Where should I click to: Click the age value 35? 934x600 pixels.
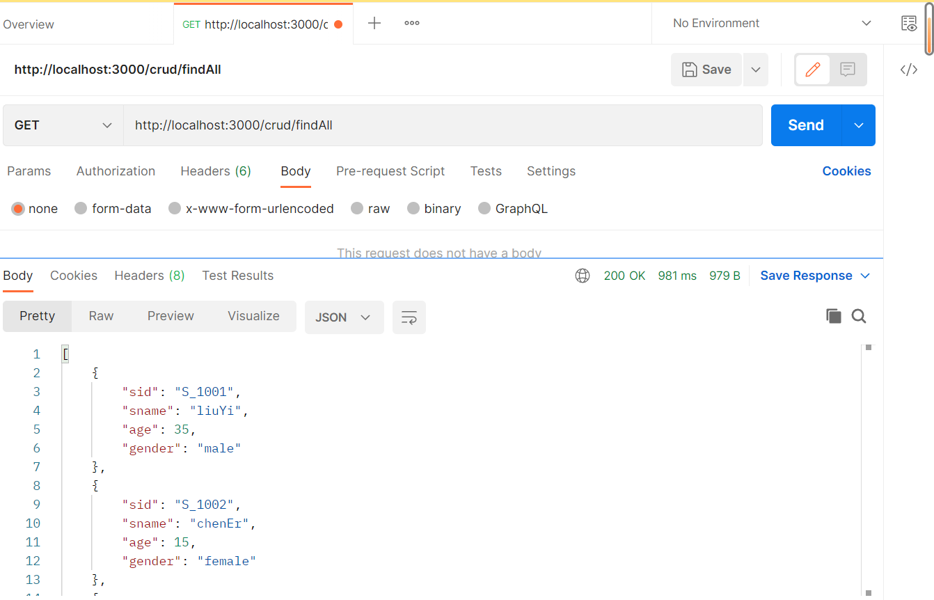pos(182,429)
